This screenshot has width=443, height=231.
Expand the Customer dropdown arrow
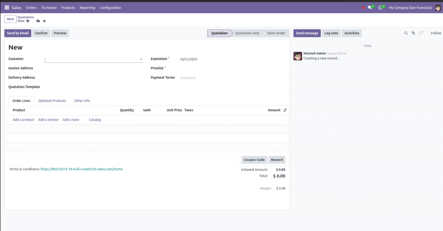point(141,60)
